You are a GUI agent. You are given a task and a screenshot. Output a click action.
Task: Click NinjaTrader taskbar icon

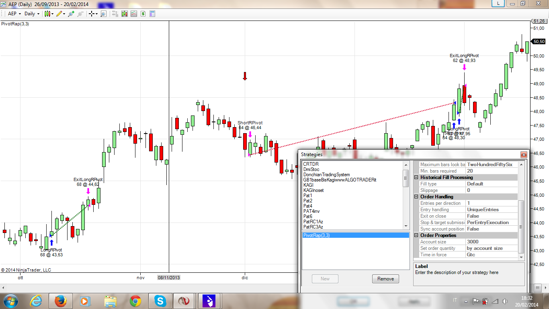(184, 301)
